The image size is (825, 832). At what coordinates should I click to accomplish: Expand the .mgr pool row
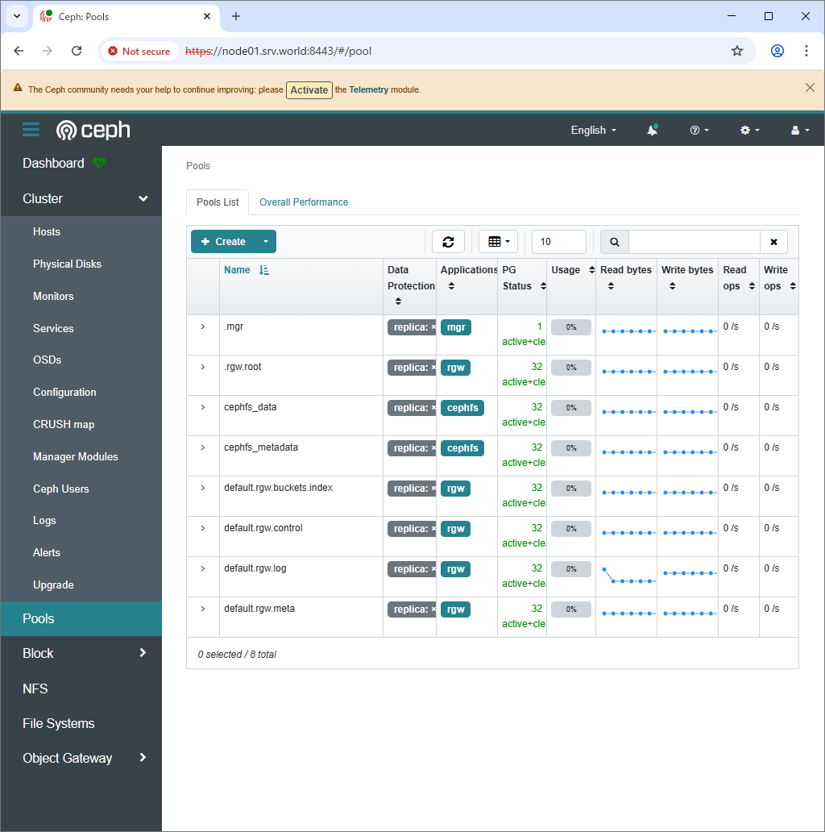[203, 327]
